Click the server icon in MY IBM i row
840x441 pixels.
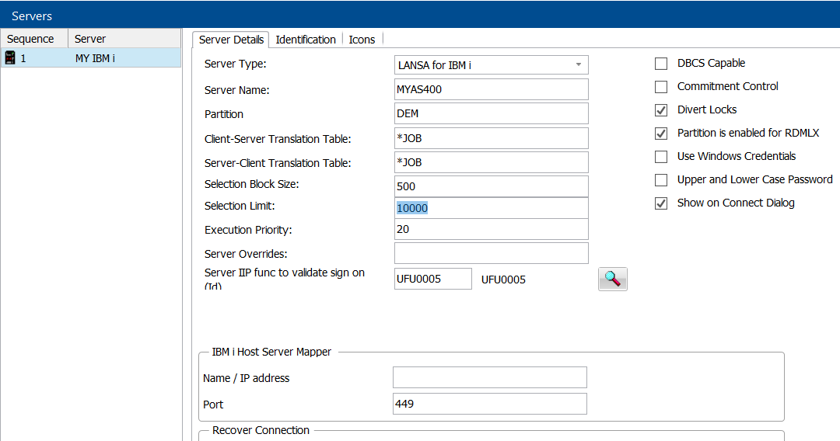tap(10, 57)
